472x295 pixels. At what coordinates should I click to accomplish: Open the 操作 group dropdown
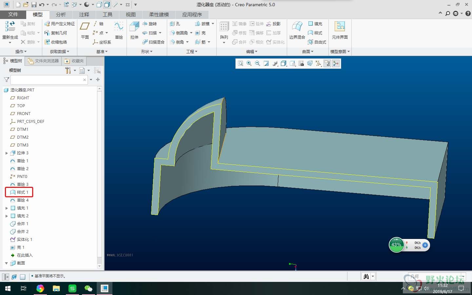click(x=21, y=51)
